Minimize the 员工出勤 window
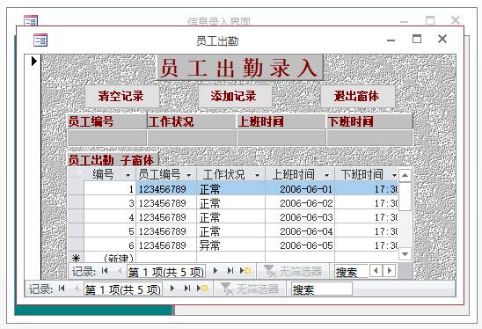 pyautogui.click(x=391, y=40)
